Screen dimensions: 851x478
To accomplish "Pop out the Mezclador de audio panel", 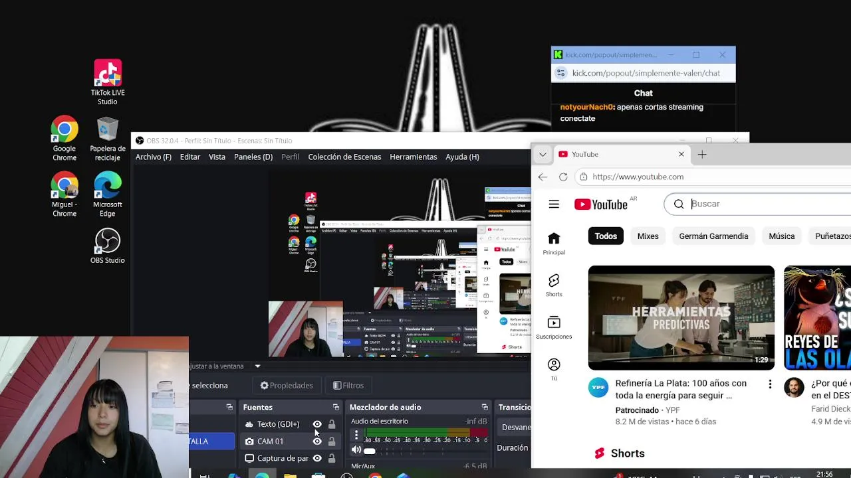I will [x=485, y=407].
